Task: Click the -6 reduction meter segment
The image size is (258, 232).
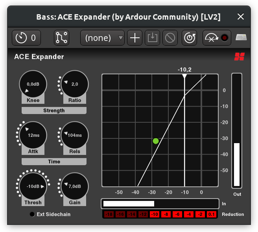Action: 177,214
